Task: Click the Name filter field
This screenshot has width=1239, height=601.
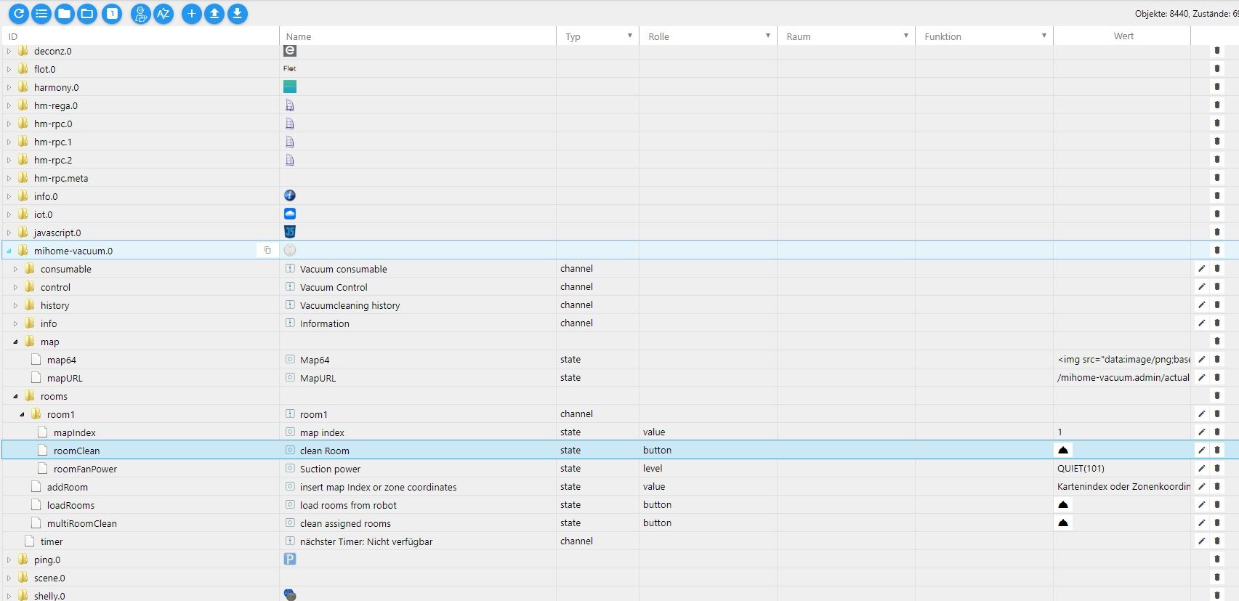Action: [418, 36]
